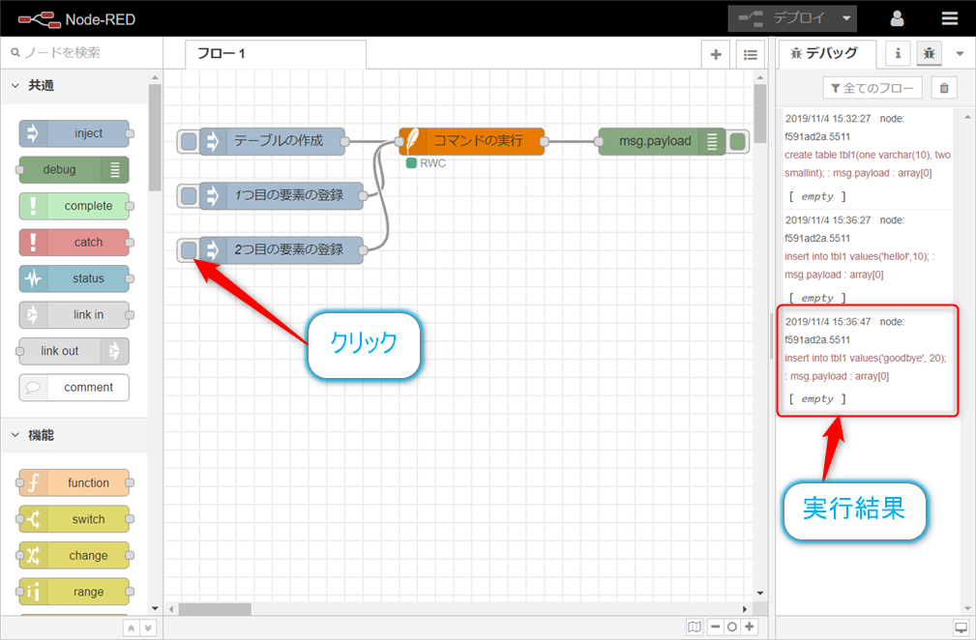Select the link out node

[74, 351]
